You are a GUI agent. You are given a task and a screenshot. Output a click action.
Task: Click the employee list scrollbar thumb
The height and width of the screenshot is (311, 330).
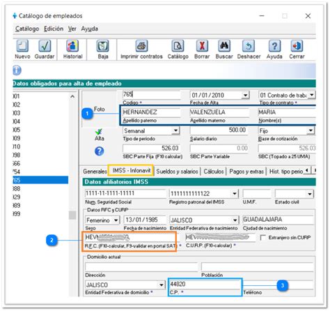coord(72,215)
